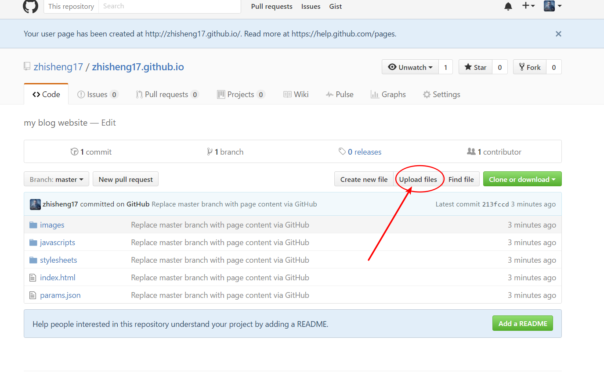Open the user avatar menu
Viewport: 604px width, 373px height.
point(553,6)
